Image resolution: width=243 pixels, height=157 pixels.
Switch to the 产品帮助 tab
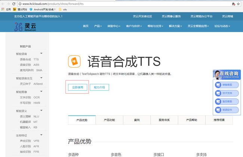point(192,120)
